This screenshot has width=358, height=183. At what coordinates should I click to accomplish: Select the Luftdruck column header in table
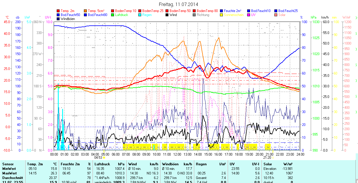pos(102,164)
